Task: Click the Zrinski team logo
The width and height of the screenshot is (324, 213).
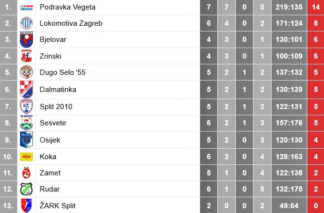Action: pos(26,56)
